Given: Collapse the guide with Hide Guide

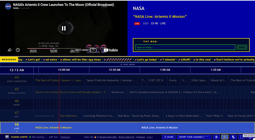Looking at the screenshot, I should (x=127, y=65).
